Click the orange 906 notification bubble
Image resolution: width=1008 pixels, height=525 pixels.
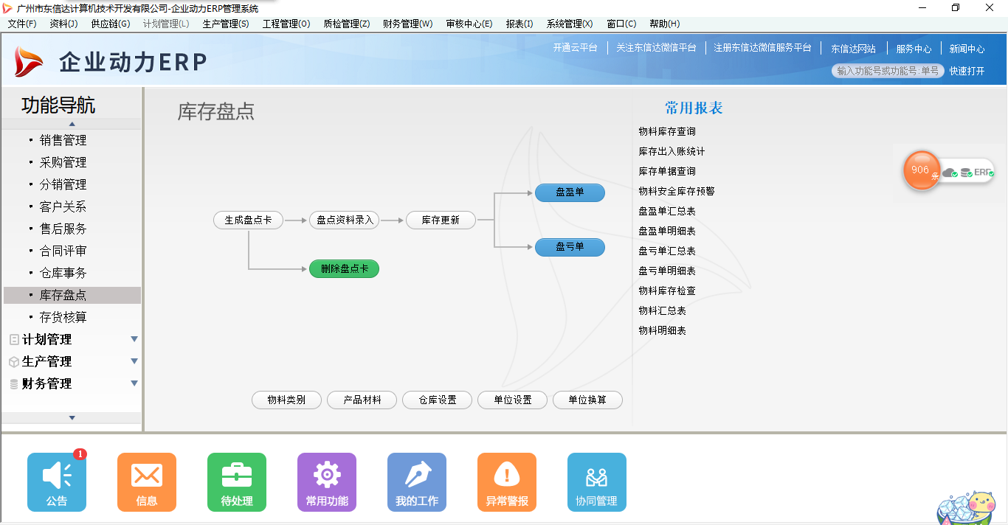point(921,171)
